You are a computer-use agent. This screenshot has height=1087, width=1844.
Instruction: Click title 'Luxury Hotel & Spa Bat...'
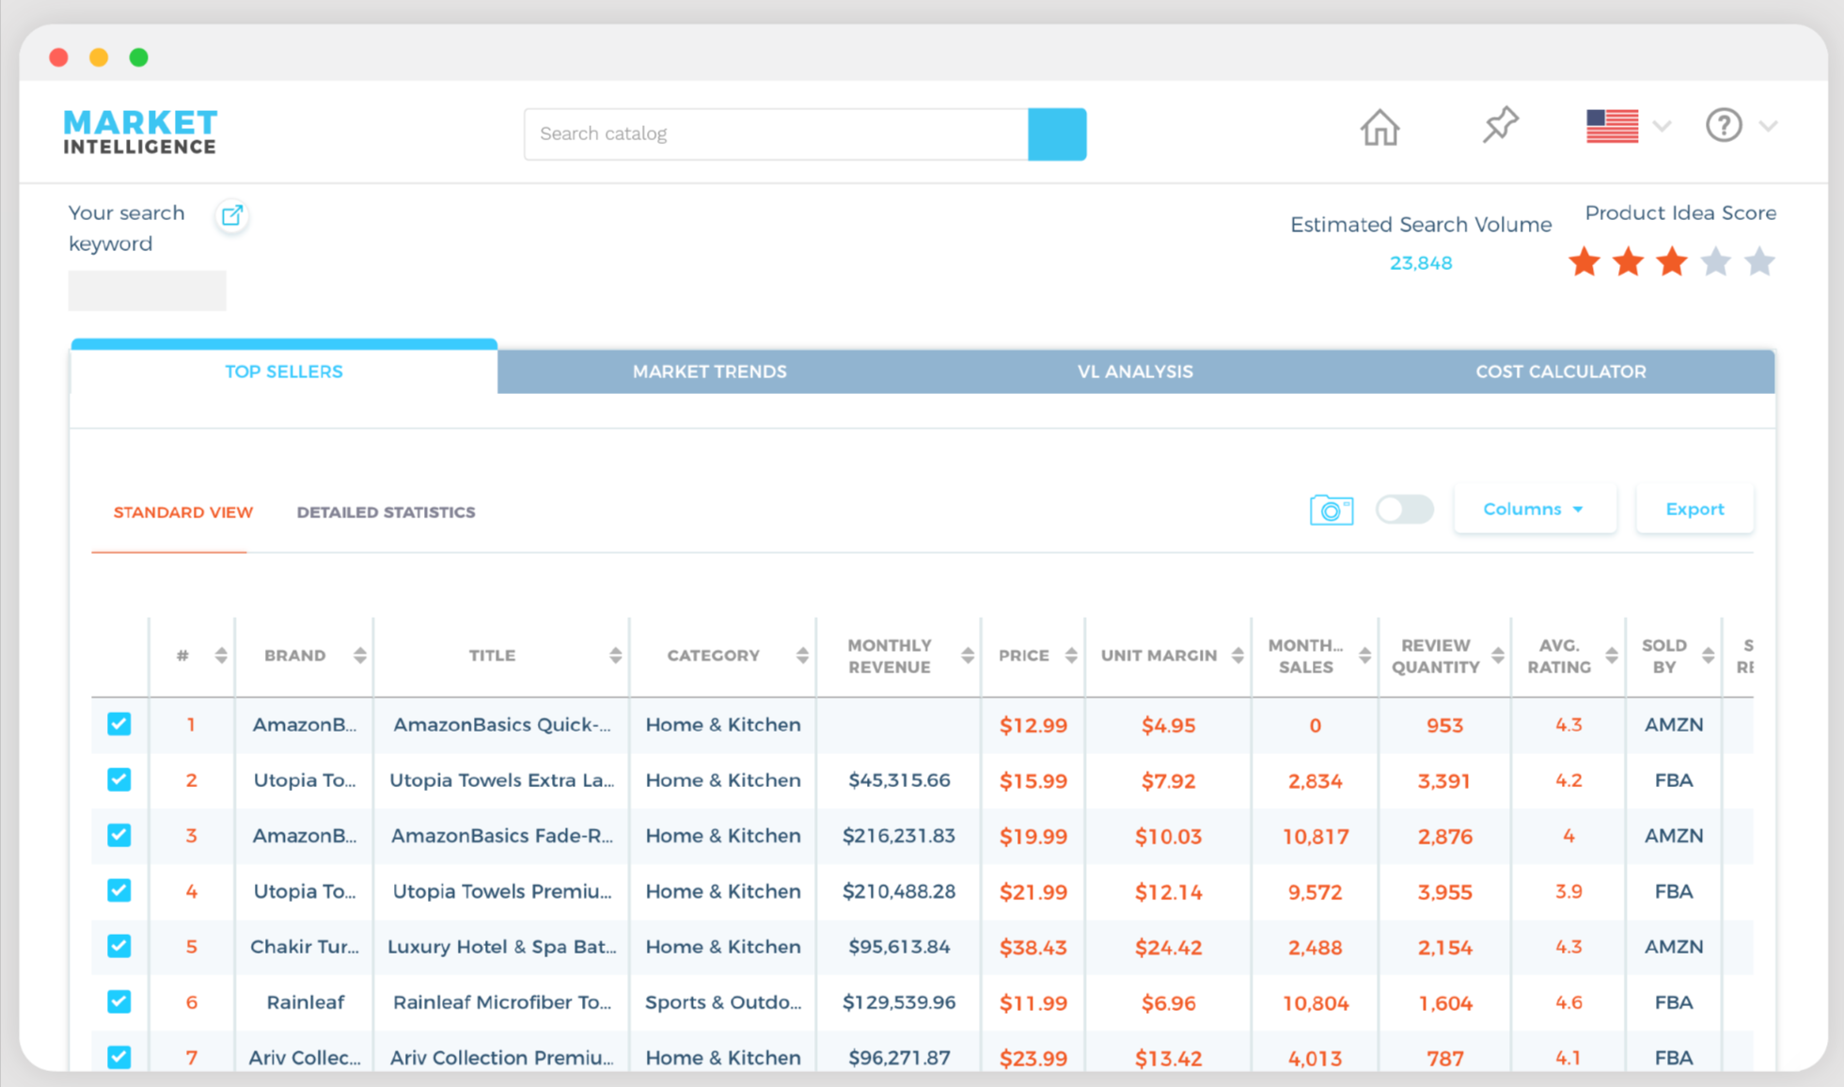pyautogui.click(x=501, y=947)
